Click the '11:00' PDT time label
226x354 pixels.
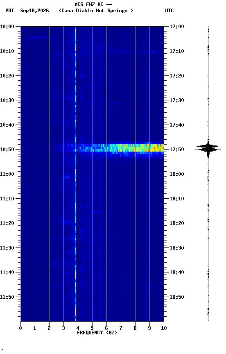[x=7, y=174]
